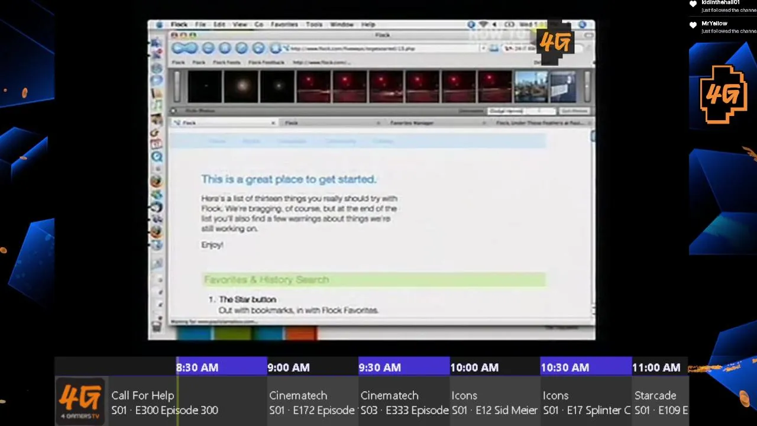Click the large 4G logo in the stream overlay
Viewport: 757px width, 426px height.
tap(723, 95)
